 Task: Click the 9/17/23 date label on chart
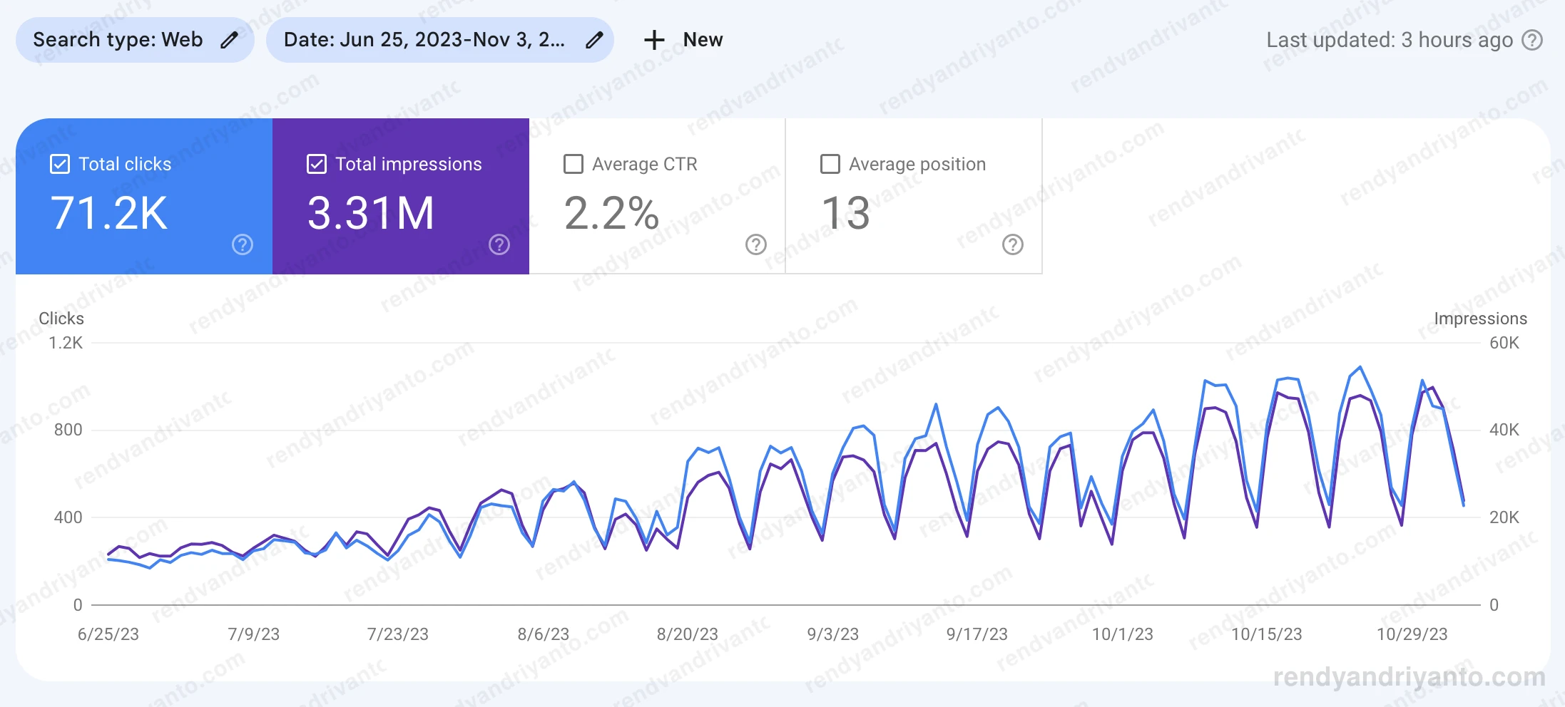(977, 634)
